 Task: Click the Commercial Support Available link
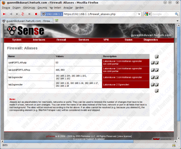(x=89, y=139)
